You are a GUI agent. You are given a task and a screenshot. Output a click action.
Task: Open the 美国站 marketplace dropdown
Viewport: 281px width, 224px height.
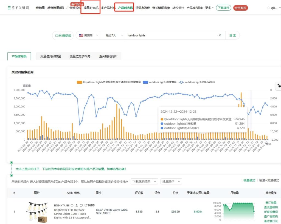coord(88,35)
